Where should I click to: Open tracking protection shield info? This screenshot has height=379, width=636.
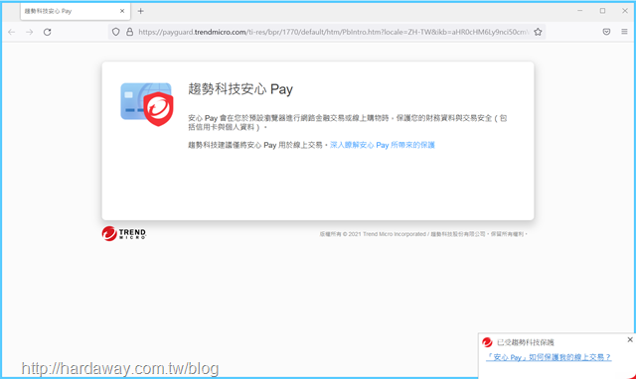[x=116, y=32]
